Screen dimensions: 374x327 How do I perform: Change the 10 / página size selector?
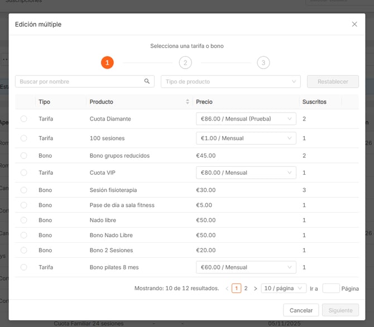[284, 288]
